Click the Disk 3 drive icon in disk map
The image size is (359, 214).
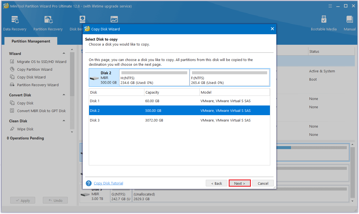click(x=85, y=194)
